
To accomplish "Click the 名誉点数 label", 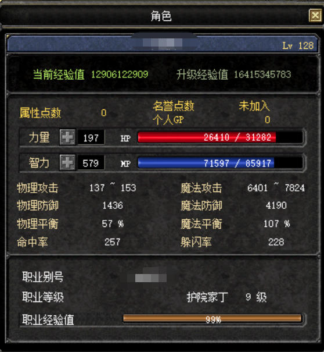I will pos(174,106).
